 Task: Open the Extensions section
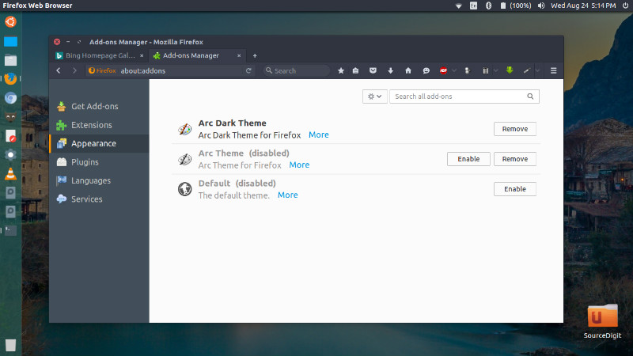coord(100,125)
